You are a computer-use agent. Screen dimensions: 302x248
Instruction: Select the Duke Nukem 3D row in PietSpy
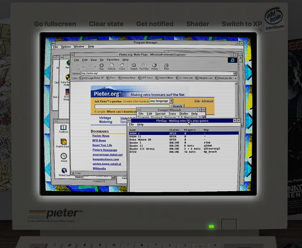184,140
